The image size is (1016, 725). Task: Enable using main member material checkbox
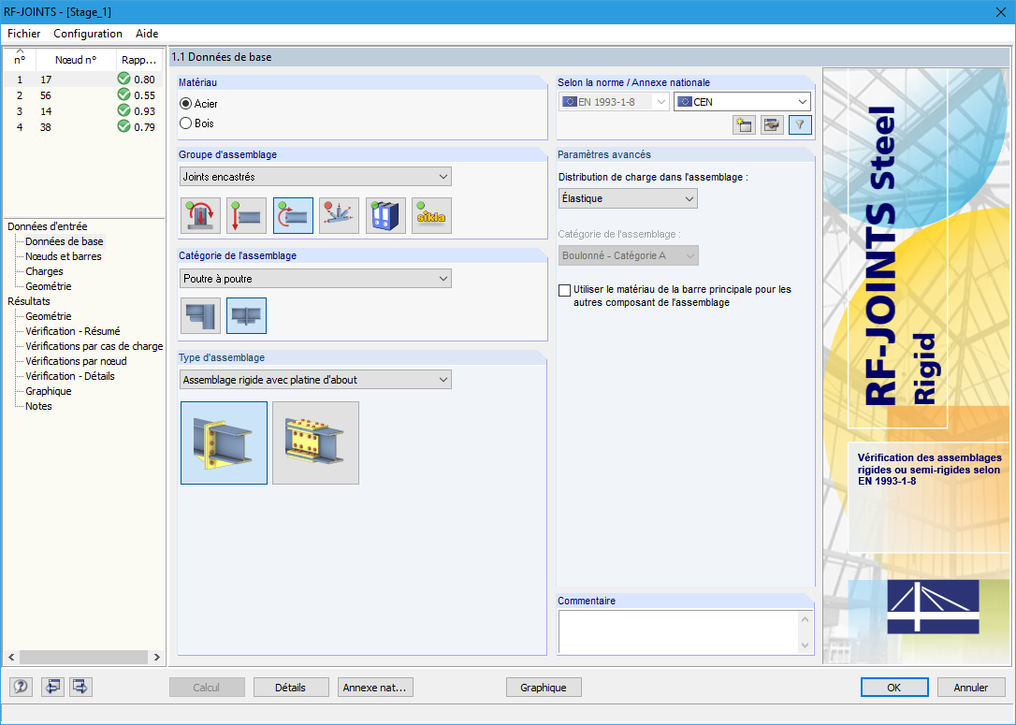point(564,290)
